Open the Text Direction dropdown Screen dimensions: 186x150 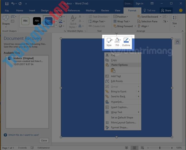pyautogui.click(x=99, y=17)
